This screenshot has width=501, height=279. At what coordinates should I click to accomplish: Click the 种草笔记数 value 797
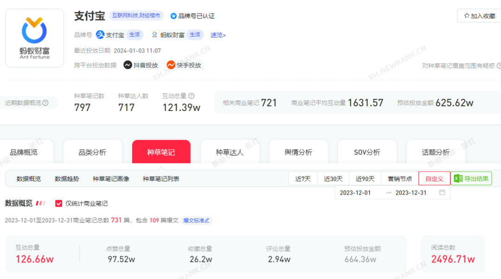tap(83, 108)
